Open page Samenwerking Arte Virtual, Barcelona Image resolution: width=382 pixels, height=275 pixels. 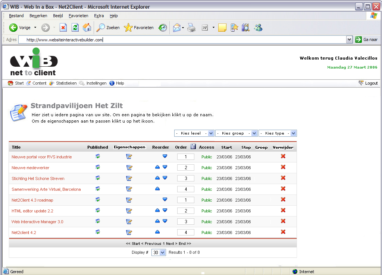tap(46, 189)
